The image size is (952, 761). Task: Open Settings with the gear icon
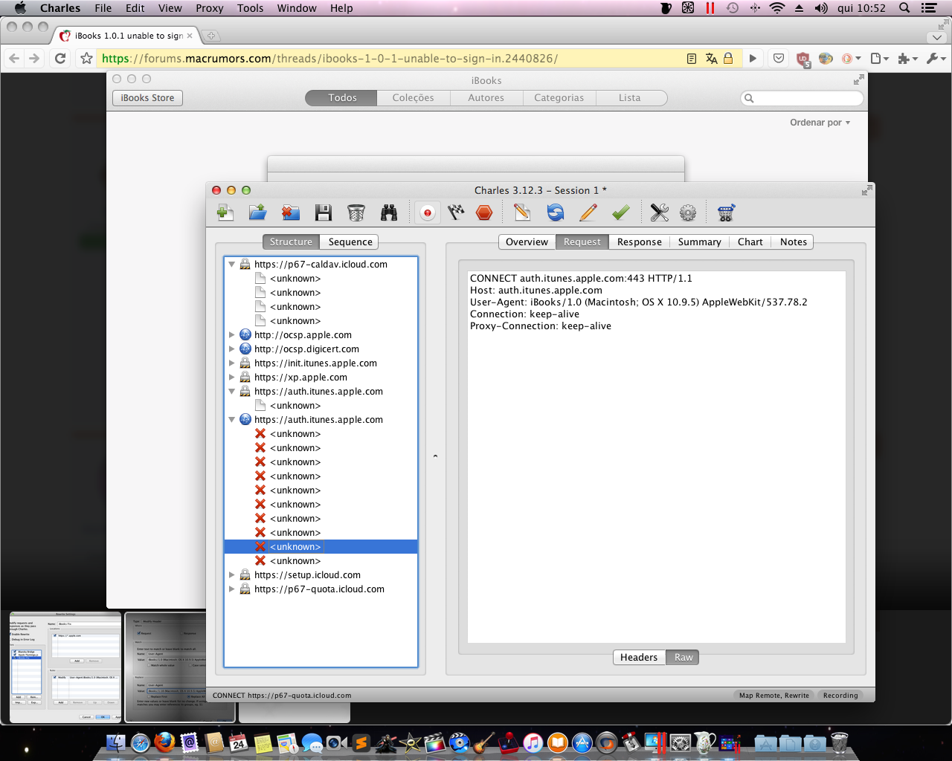(x=688, y=213)
